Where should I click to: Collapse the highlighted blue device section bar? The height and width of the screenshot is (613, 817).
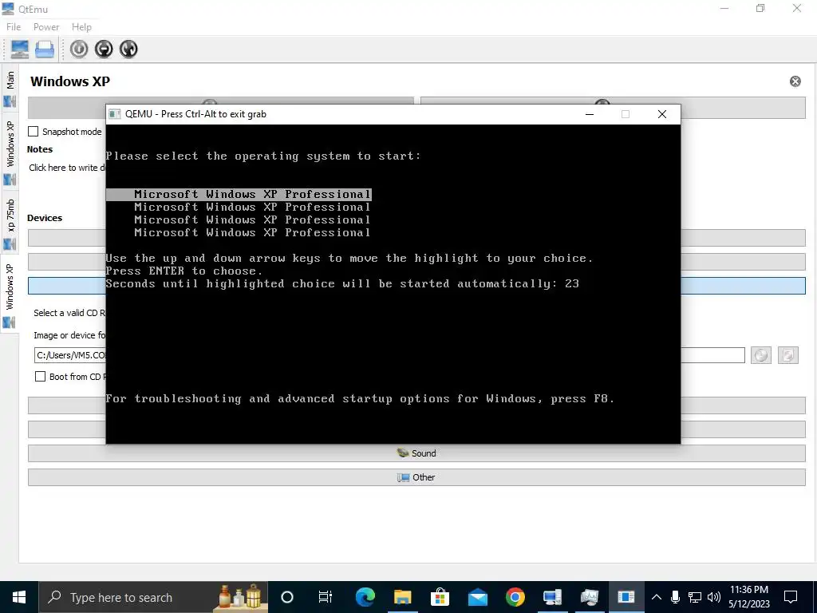pos(416,286)
